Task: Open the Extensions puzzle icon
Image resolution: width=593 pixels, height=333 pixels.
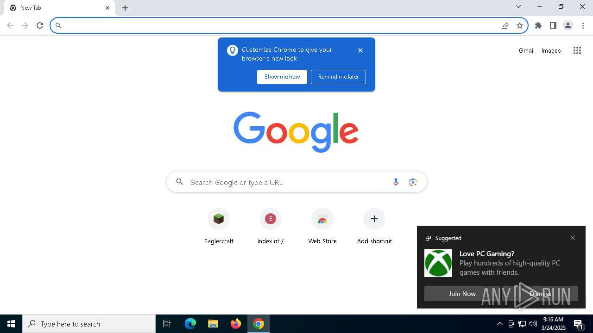Action: 538,25
